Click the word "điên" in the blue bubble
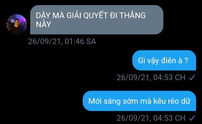The width and height of the screenshot is (202, 124). (x=168, y=61)
